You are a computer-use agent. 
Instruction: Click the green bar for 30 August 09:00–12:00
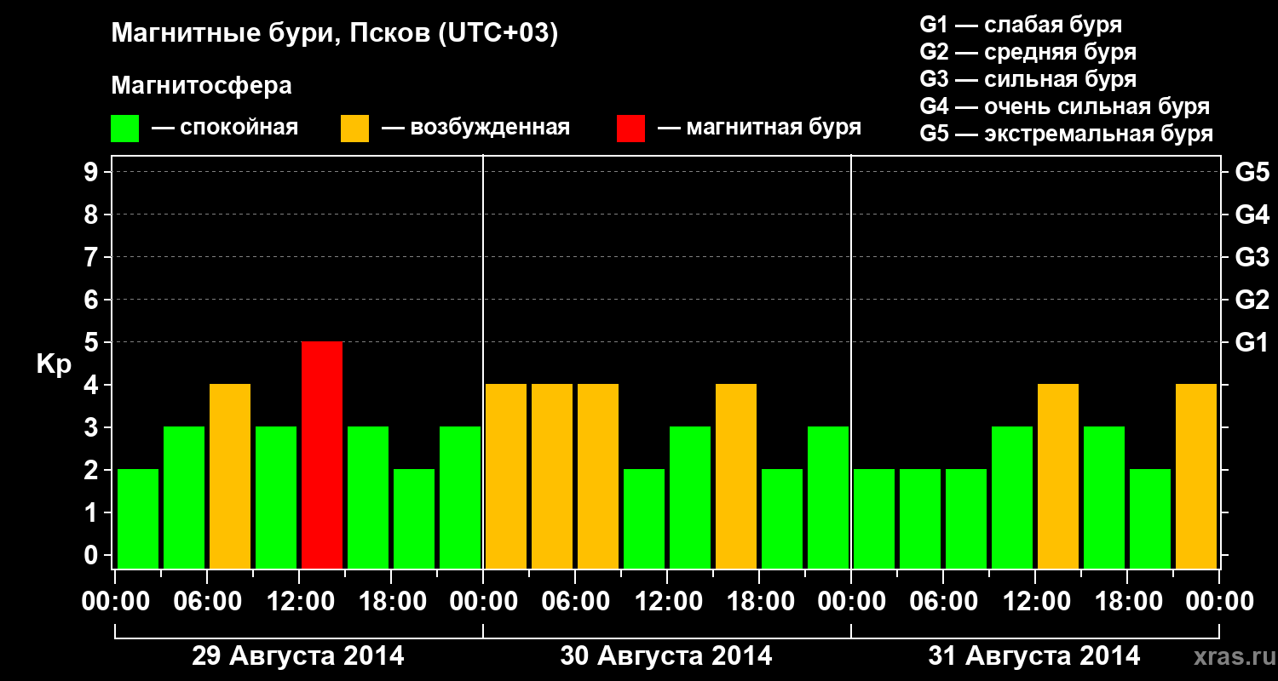pyautogui.click(x=644, y=518)
